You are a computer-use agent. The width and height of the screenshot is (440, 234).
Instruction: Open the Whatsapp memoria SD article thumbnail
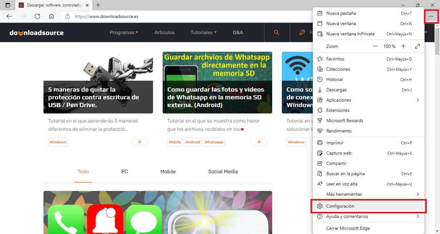pyautogui.click(x=217, y=83)
